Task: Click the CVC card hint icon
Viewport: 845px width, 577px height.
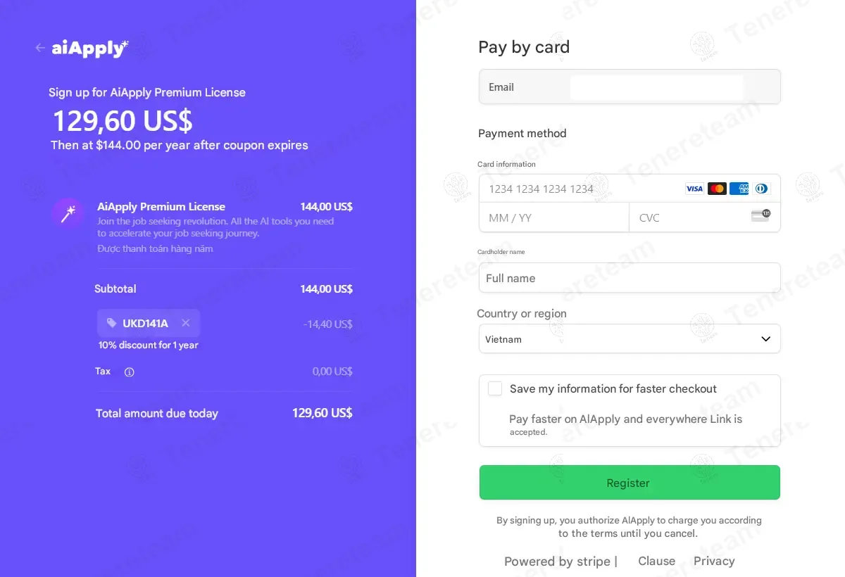Action: click(760, 216)
